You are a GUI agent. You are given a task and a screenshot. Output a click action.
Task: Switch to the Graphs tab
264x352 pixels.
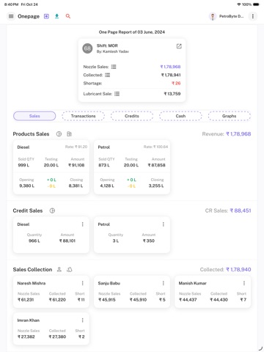click(x=230, y=116)
